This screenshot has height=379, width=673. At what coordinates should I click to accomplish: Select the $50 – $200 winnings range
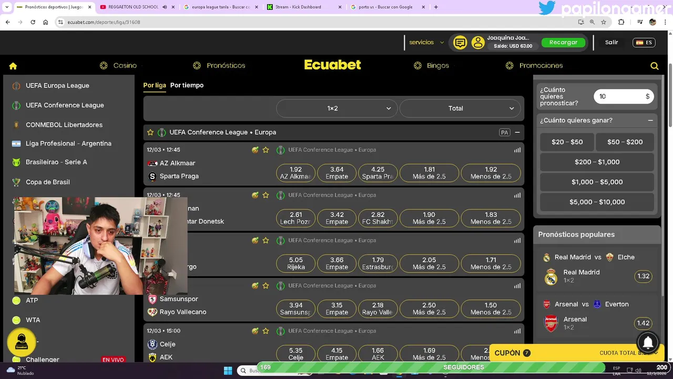625,142
